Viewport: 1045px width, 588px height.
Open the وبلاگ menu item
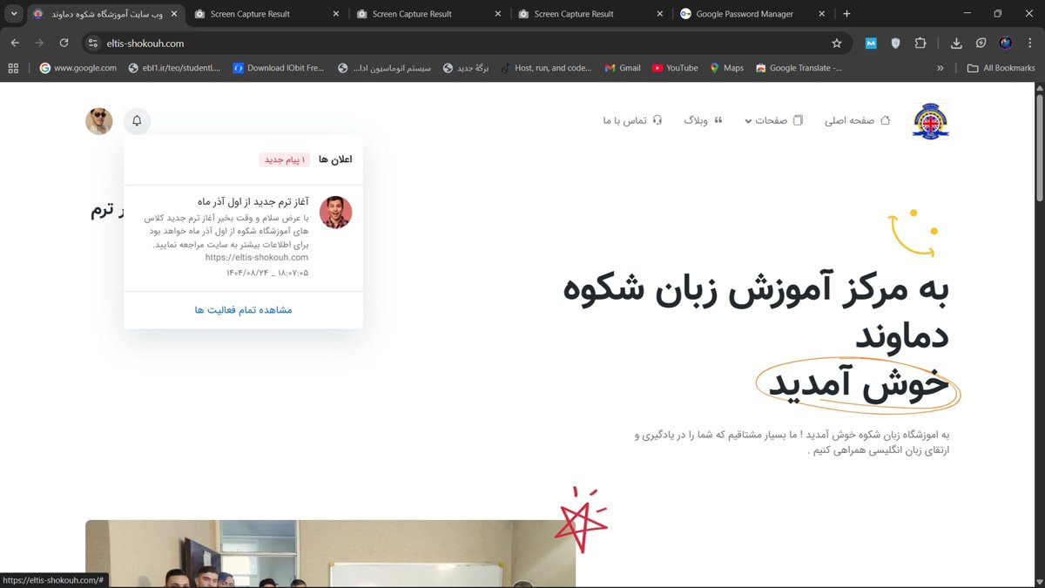703,120
